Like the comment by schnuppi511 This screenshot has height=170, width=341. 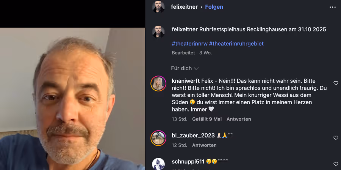tap(336, 164)
